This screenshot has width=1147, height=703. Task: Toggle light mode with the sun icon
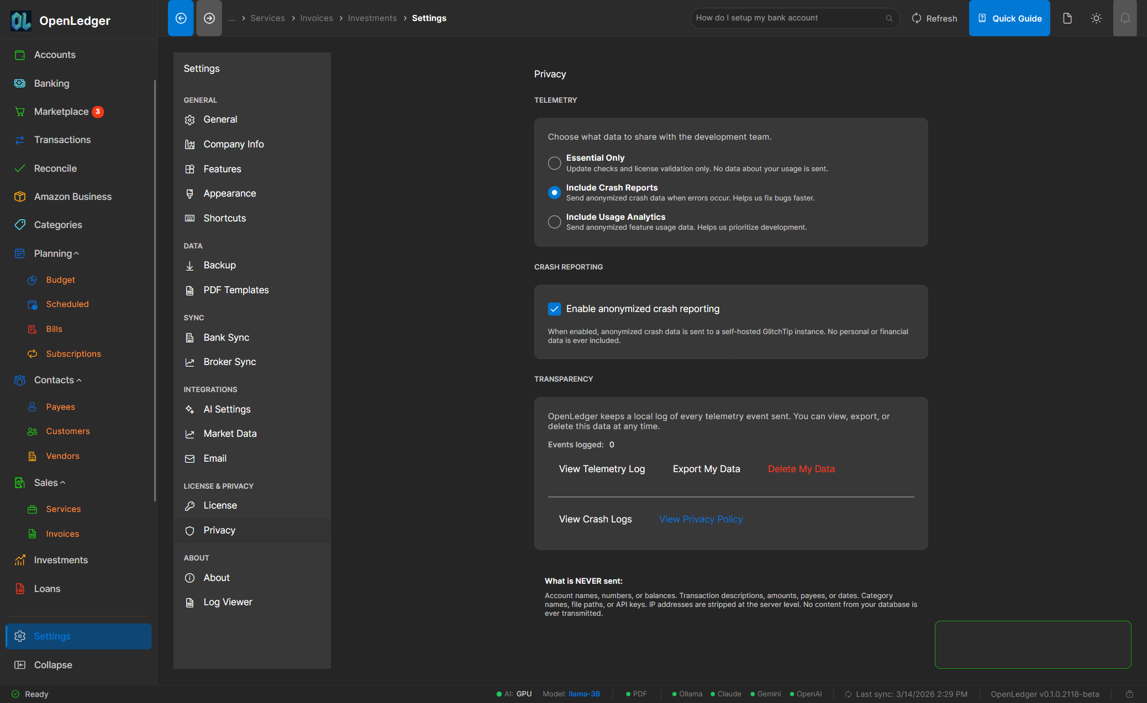coord(1096,18)
